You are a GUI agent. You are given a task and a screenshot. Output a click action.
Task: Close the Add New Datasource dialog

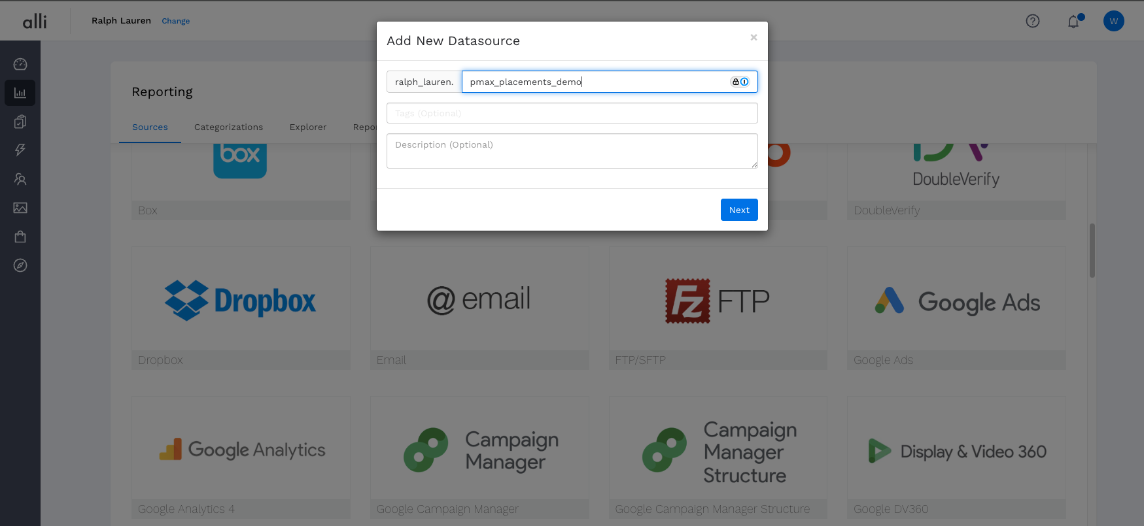coord(754,37)
